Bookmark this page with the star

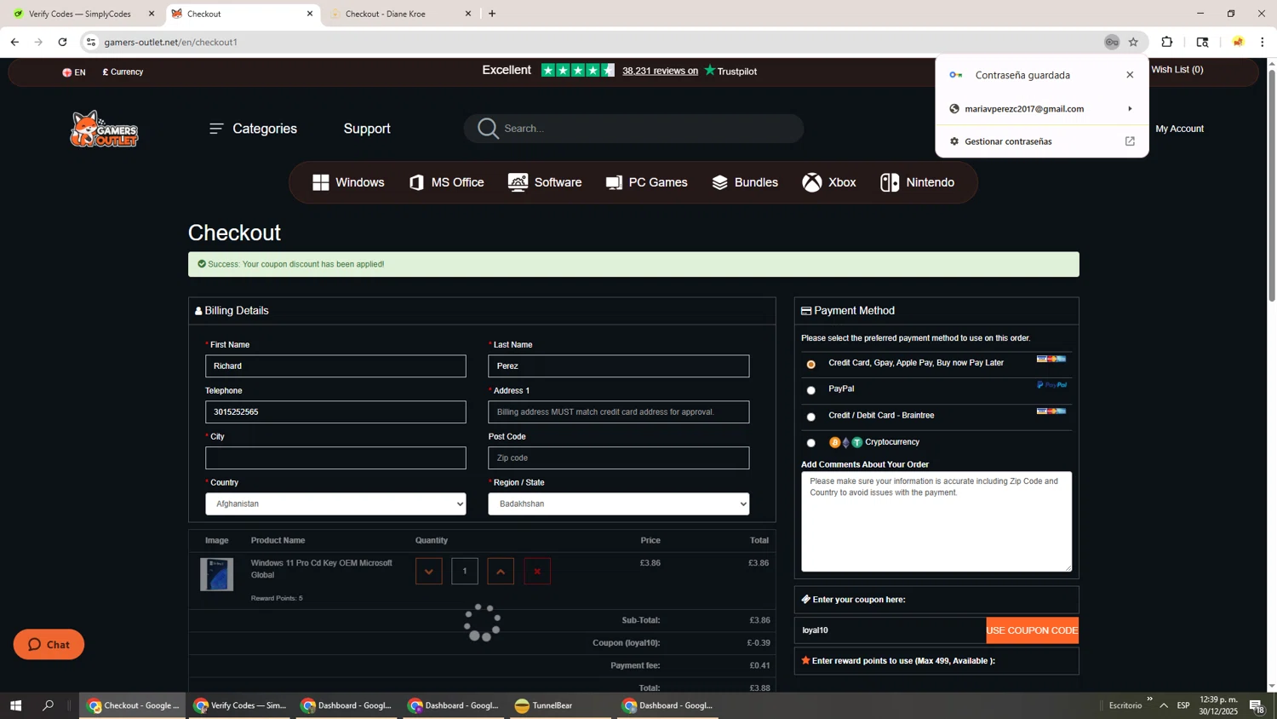point(1133,42)
